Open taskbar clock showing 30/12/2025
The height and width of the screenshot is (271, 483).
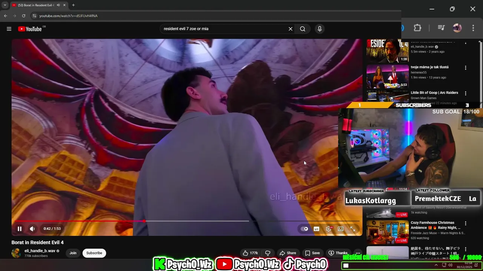coord(465,265)
